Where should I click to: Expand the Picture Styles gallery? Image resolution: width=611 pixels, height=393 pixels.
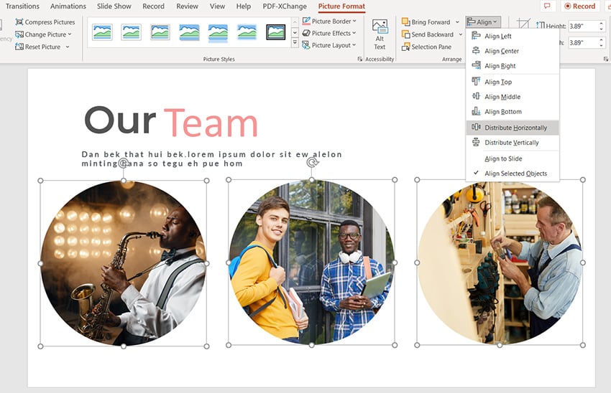(295, 44)
